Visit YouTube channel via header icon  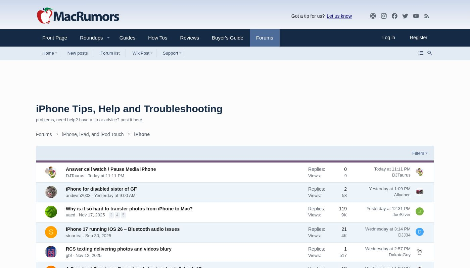pos(416,16)
